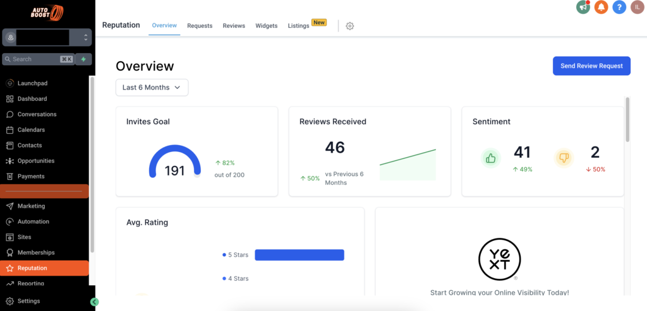Expand the Last 6 Months dropdown
647x311 pixels.
(152, 88)
